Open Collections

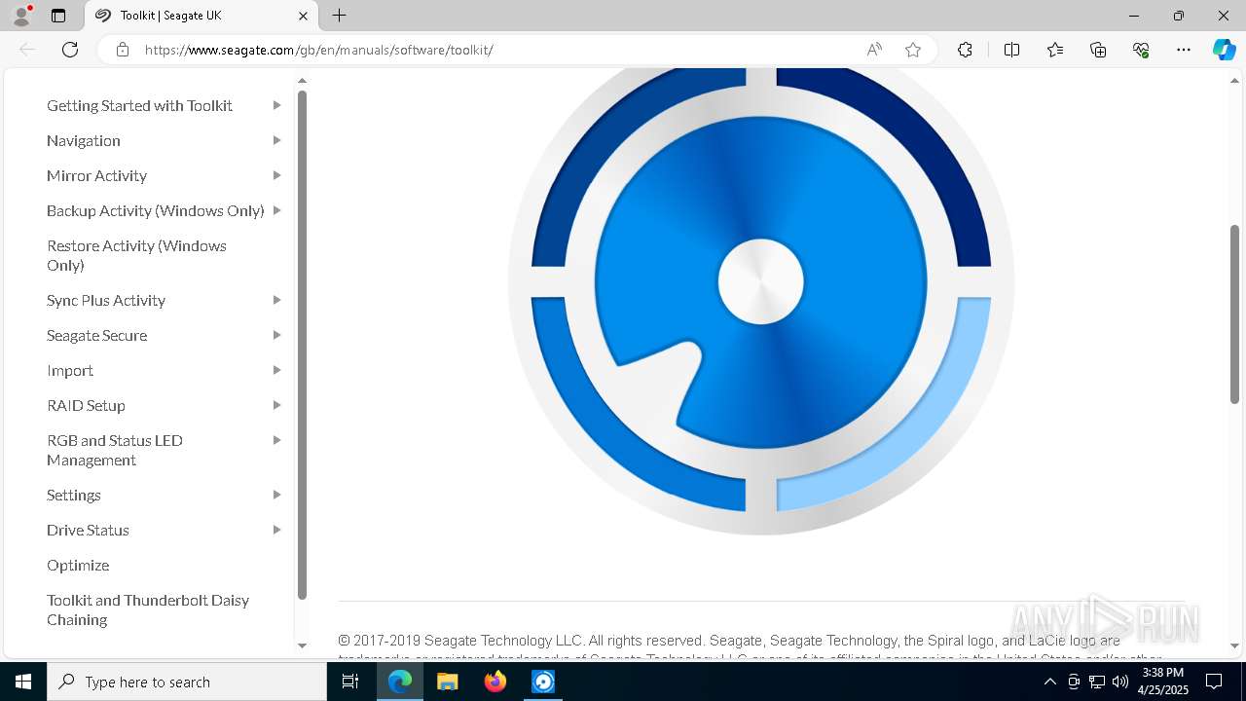[1098, 50]
